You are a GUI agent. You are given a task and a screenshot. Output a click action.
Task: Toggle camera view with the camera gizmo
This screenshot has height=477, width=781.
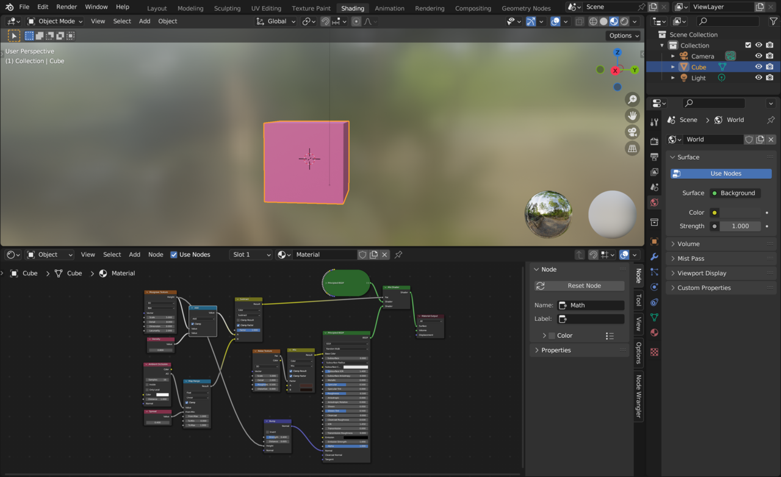click(x=632, y=132)
